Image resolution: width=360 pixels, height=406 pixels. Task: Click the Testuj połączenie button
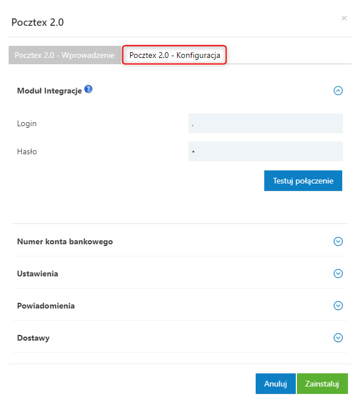coord(303,181)
